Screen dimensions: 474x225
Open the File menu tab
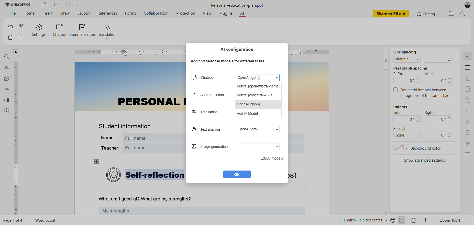[x=13, y=13]
